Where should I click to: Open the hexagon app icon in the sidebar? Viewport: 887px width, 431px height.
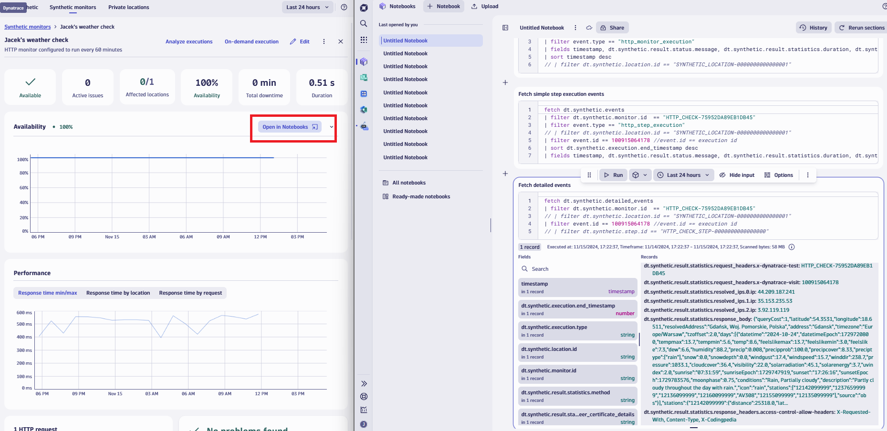(x=364, y=110)
